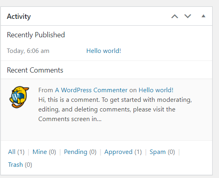219x178 pixels.
Task: Open the Spam (0) comments list
Action: [x=162, y=152]
